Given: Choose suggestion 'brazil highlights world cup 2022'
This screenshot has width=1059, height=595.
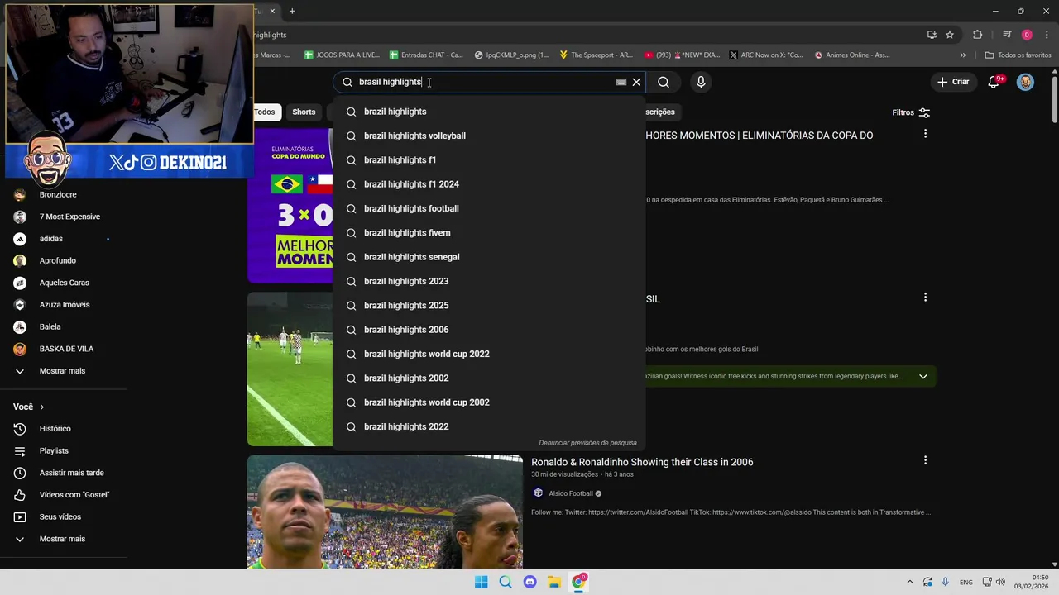Looking at the screenshot, I should coord(489,354).
